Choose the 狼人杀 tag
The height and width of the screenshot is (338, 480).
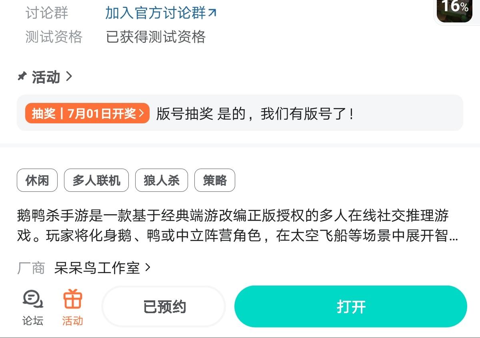(x=162, y=180)
